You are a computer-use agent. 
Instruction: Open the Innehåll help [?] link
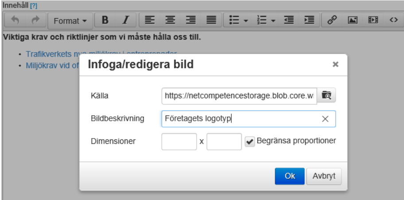(34, 4)
